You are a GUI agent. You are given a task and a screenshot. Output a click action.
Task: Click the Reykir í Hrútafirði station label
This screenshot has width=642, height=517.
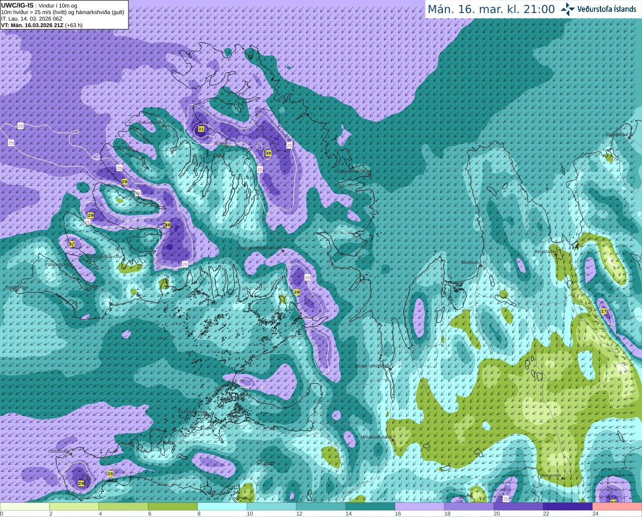[x=372, y=366]
